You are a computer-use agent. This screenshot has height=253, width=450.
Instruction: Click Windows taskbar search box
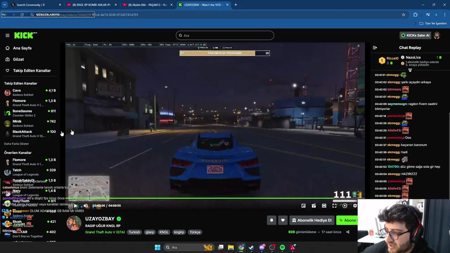coord(189,247)
